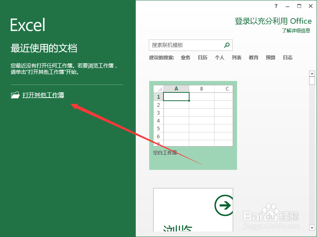Search templates for 日历

click(202, 57)
